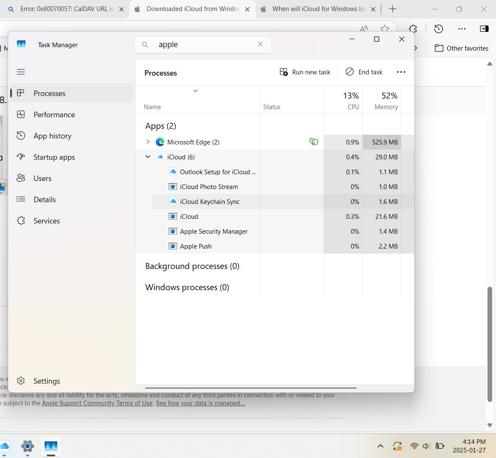Click the Run new task button

tap(305, 72)
